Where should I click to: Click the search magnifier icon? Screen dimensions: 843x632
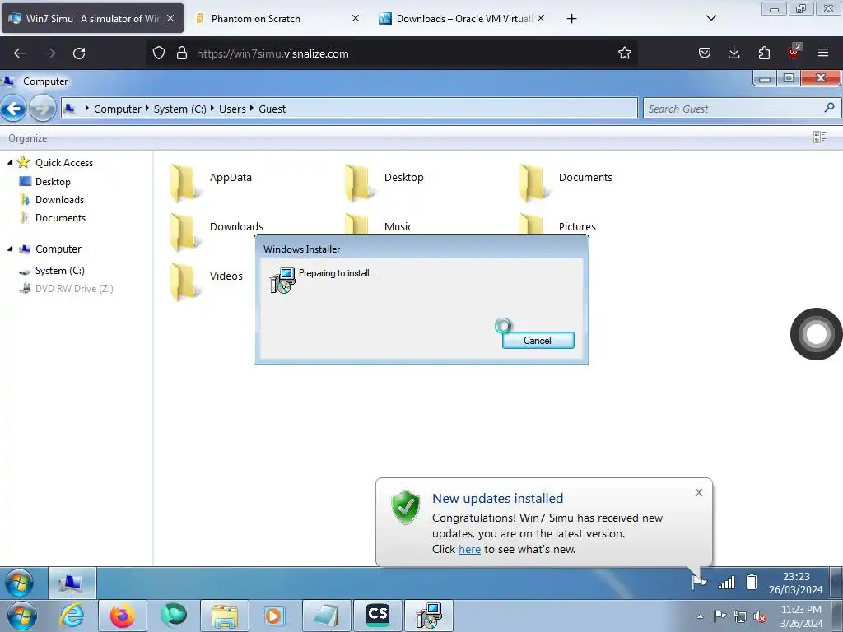coord(829,108)
